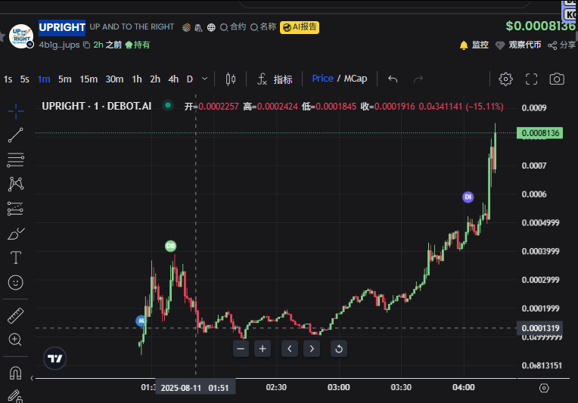Enable 监控 monitoring alerts
Image resolution: width=578 pixels, height=403 pixels.
coord(474,45)
